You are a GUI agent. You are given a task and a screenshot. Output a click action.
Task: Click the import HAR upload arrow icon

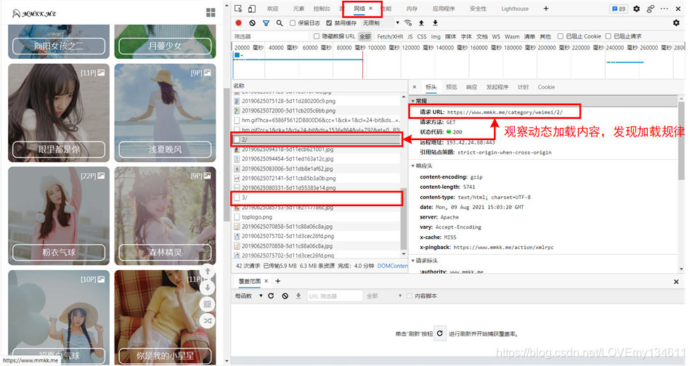421,23
